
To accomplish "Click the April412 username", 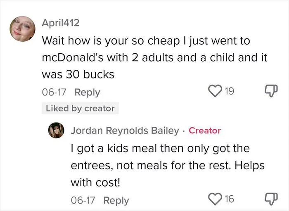I will [61, 23].
